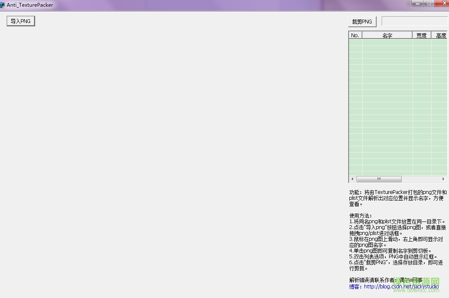Select the 宽度 column header

pyautogui.click(x=421, y=36)
